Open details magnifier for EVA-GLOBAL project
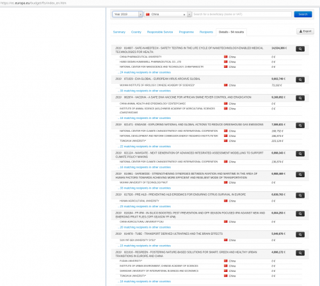 300,79
